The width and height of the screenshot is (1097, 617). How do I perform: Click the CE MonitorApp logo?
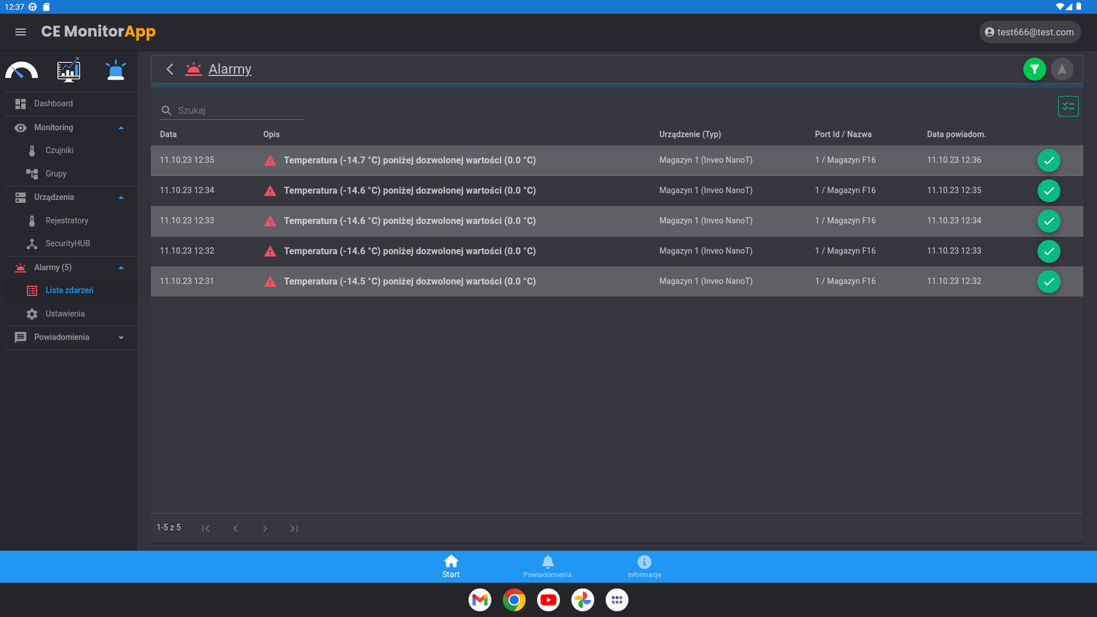click(98, 31)
